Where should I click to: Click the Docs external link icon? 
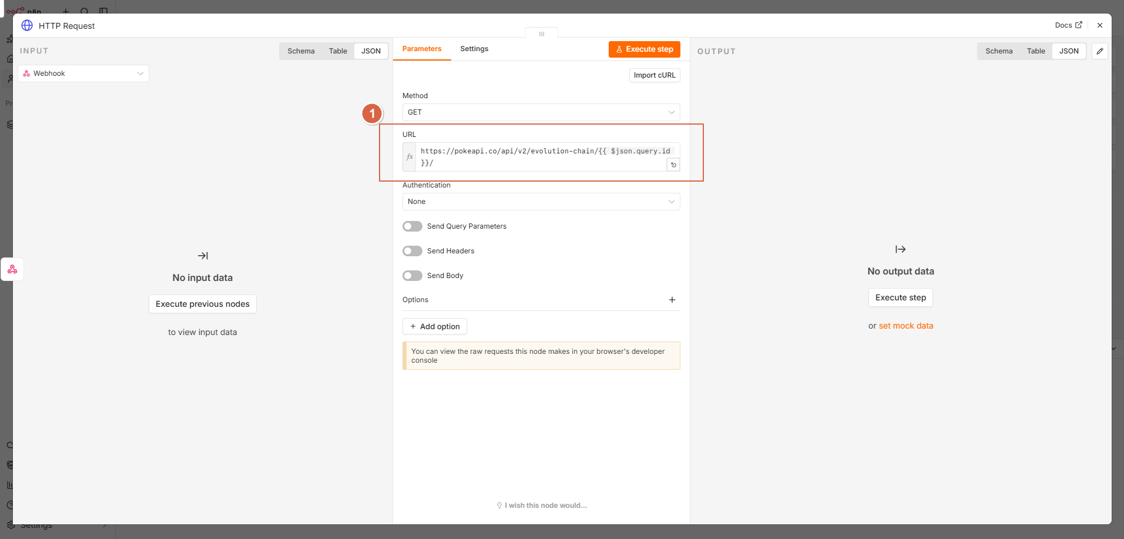(x=1079, y=25)
